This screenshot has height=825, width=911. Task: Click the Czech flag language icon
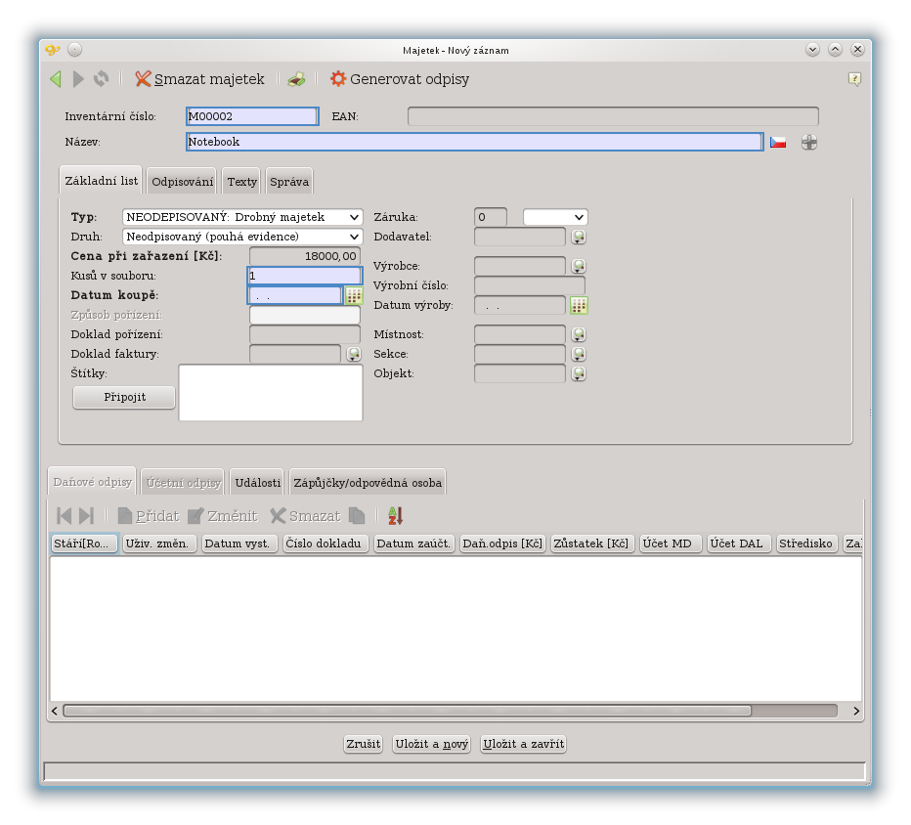[x=778, y=142]
